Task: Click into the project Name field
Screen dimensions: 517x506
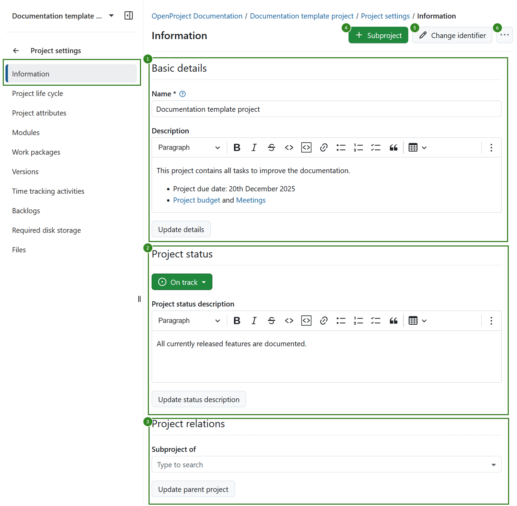Action: [x=326, y=109]
